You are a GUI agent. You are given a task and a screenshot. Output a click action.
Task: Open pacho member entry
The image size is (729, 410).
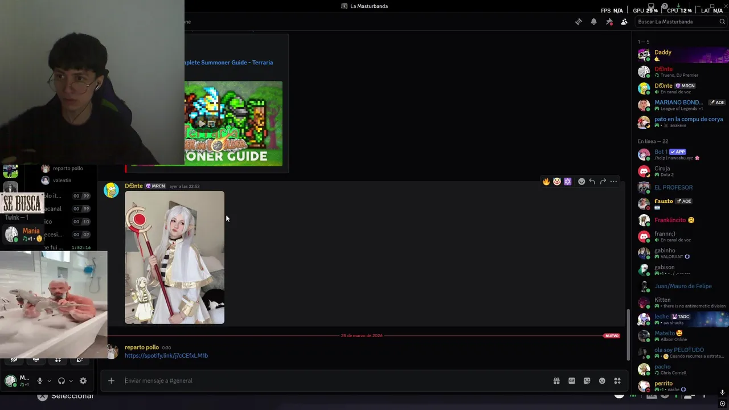click(x=681, y=370)
